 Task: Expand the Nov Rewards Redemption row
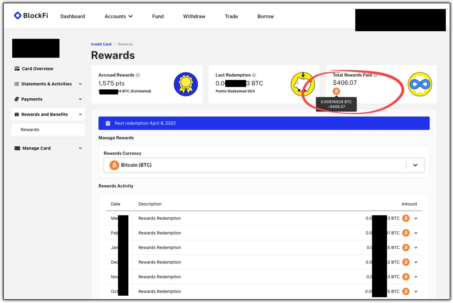416,277
